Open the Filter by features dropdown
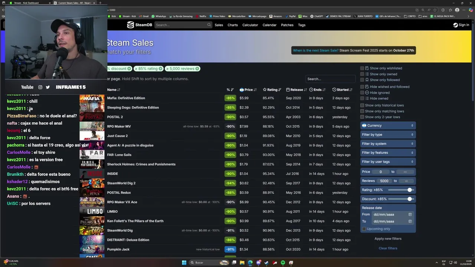475x267 pixels. 388,152
